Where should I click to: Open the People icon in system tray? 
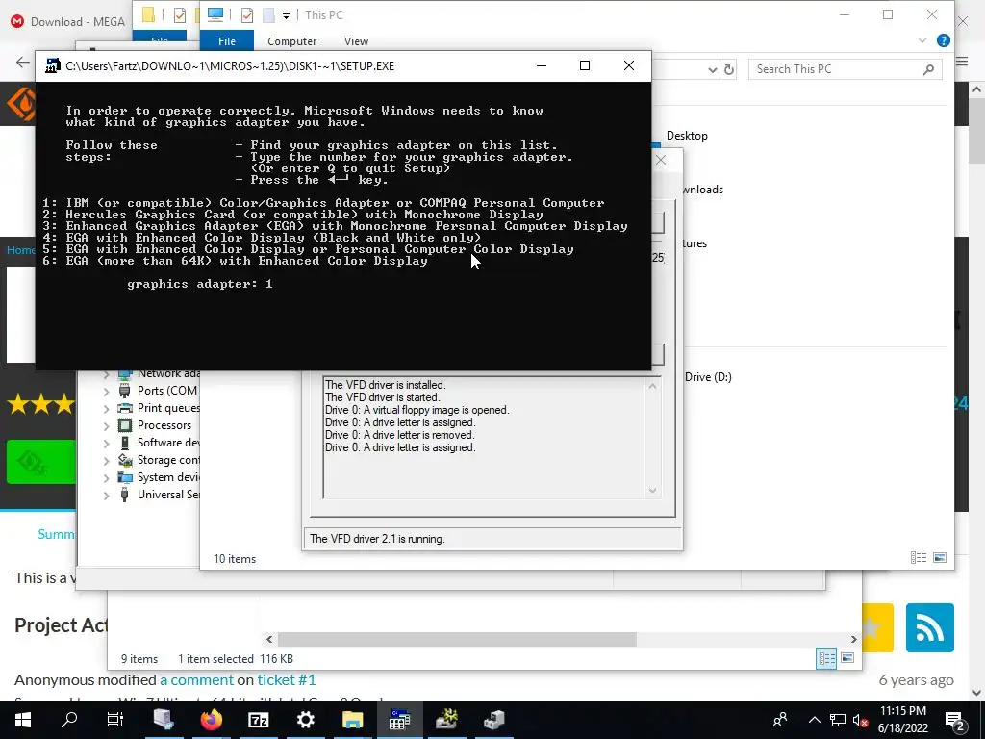coord(780,720)
